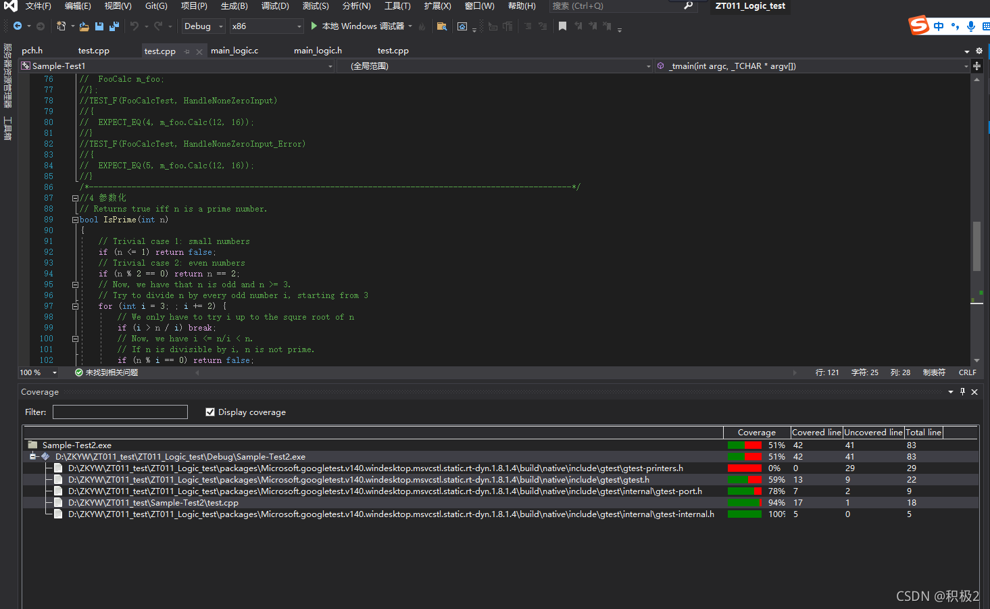Click the Sogou voice input microphone
The width and height of the screenshot is (990, 609).
tap(971, 26)
